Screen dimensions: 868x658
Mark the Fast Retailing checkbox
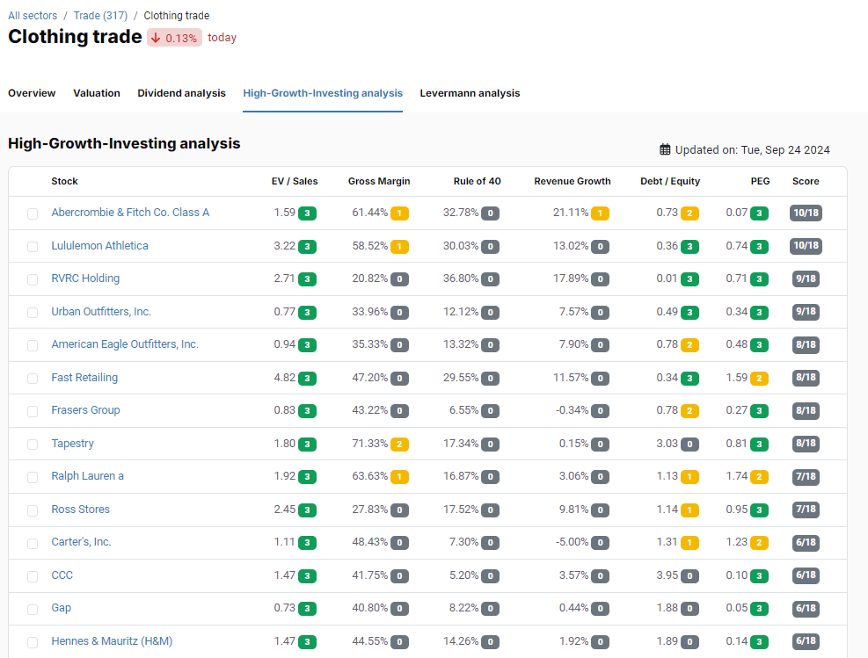pyautogui.click(x=33, y=379)
